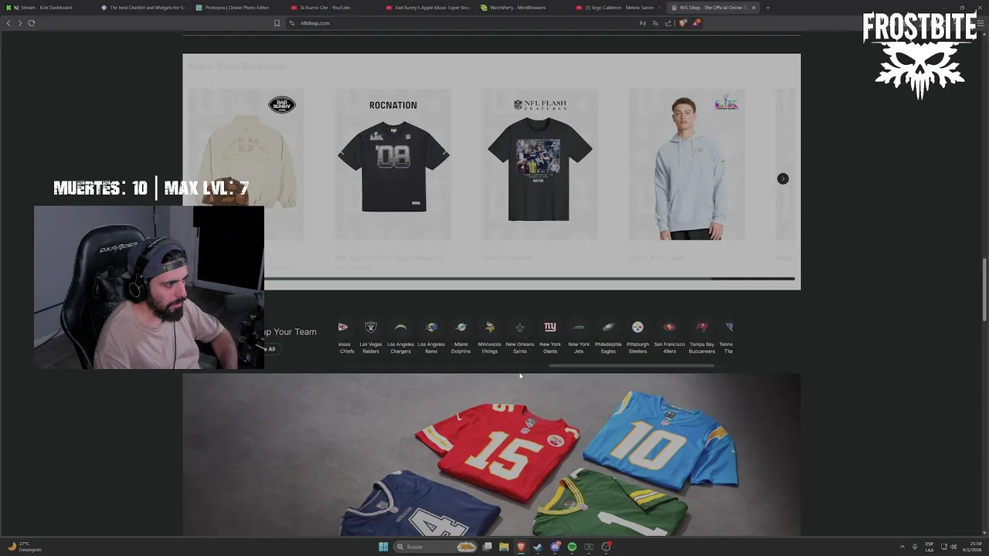The image size is (989, 556).
Task: Click the Las Vegas Raiders team name
Action: click(371, 347)
